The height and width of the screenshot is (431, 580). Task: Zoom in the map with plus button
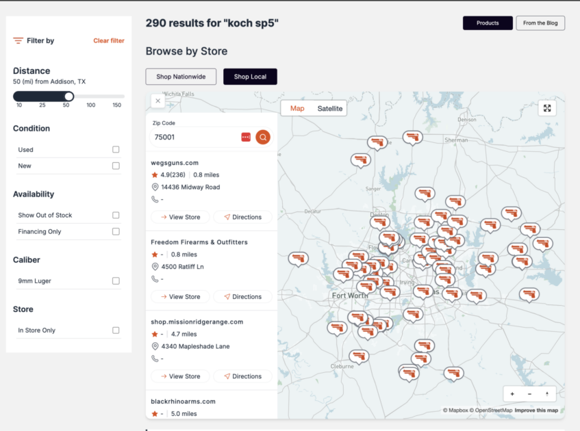pyautogui.click(x=512, y=394)
